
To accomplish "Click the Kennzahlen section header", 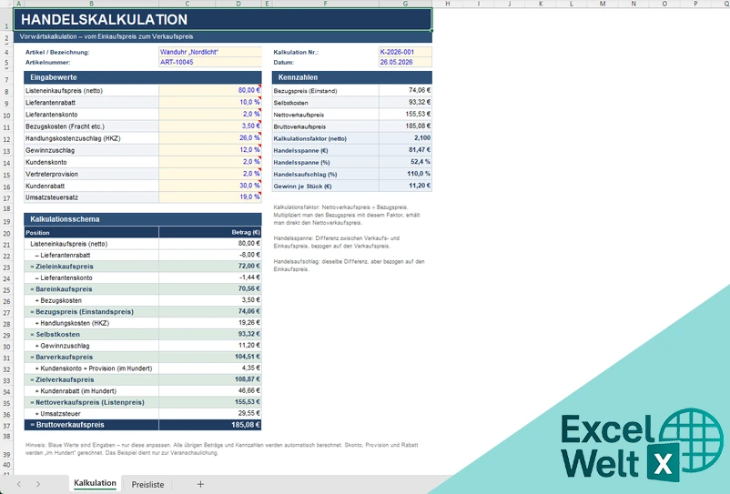I will 352,77.
